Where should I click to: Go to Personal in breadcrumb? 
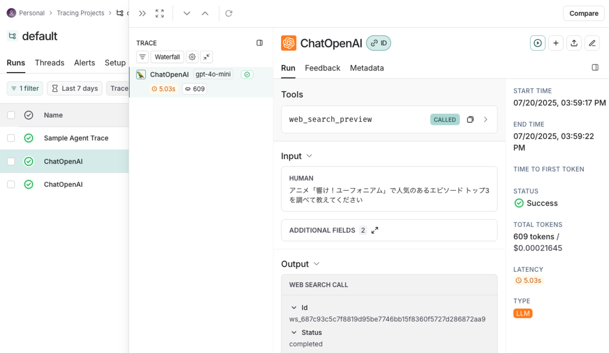click(x=32, y=13)
